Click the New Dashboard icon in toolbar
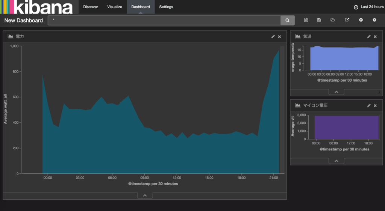The image size is (385, 211). tap(306, 20)
